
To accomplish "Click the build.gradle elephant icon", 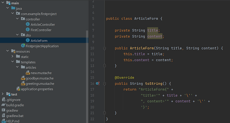I will [x=3, y=105].
